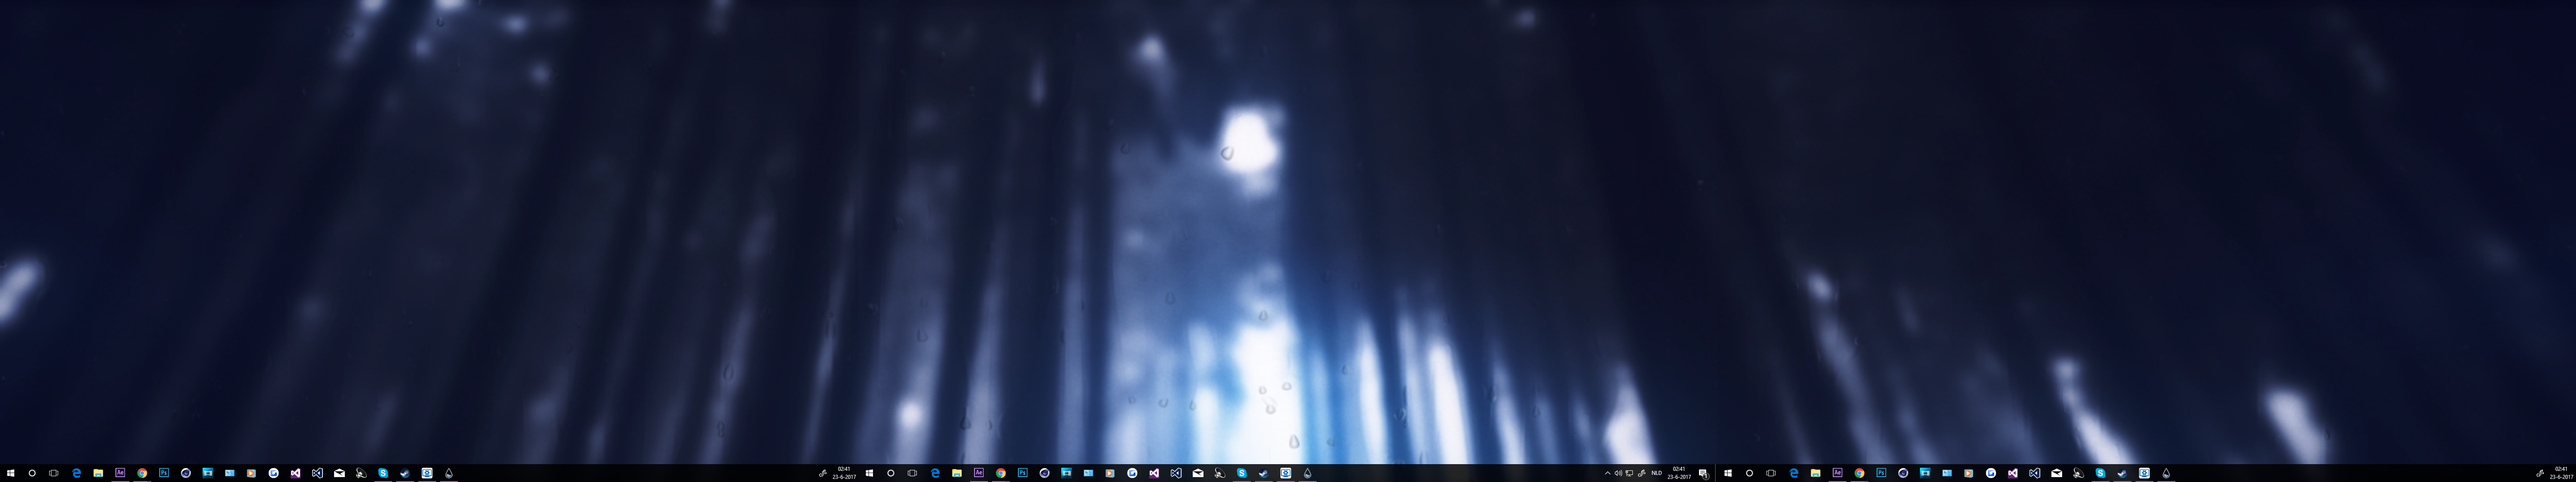Viewport: 2576px width, 482px height.
Task: Open Start menu on the rightmost taskbar
Action: (1728, 473)
